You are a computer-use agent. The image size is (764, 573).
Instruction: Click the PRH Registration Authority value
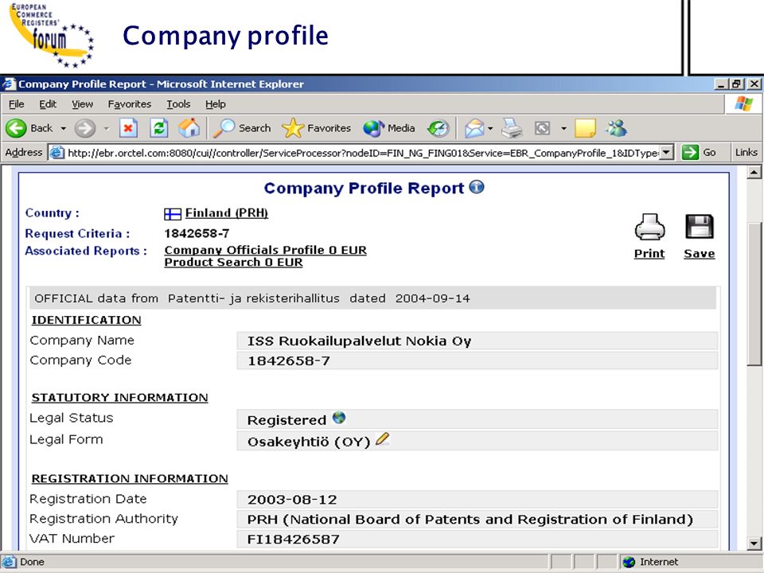coord(470,520)
